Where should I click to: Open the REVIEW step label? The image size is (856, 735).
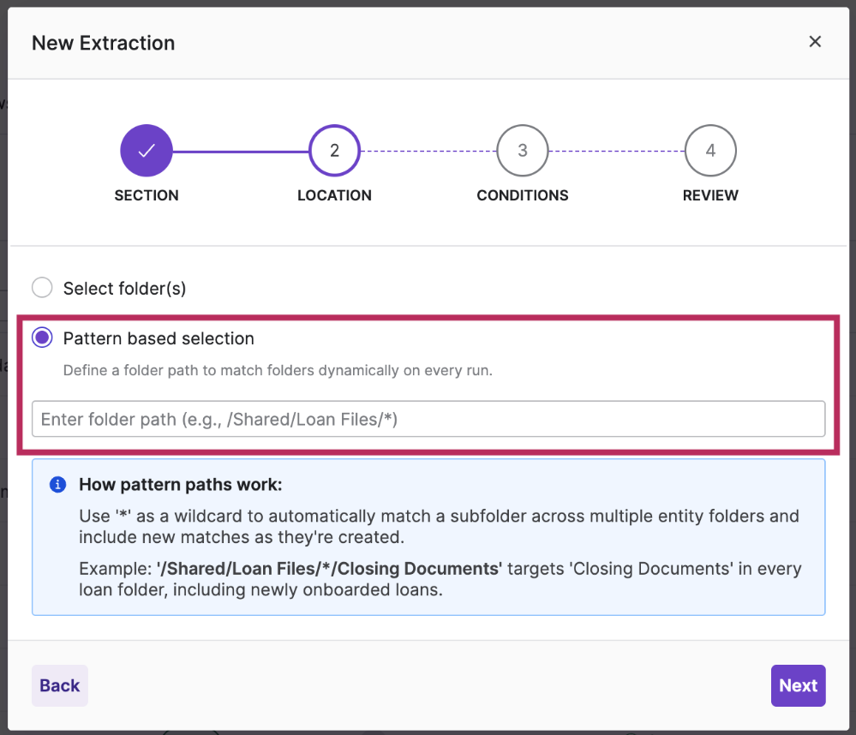[710, 195]
